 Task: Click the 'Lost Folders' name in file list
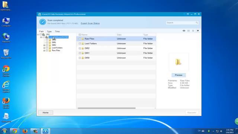tap(91, 44)
